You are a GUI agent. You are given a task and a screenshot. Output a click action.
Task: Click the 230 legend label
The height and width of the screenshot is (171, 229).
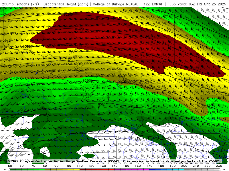[x=219, y=166]
